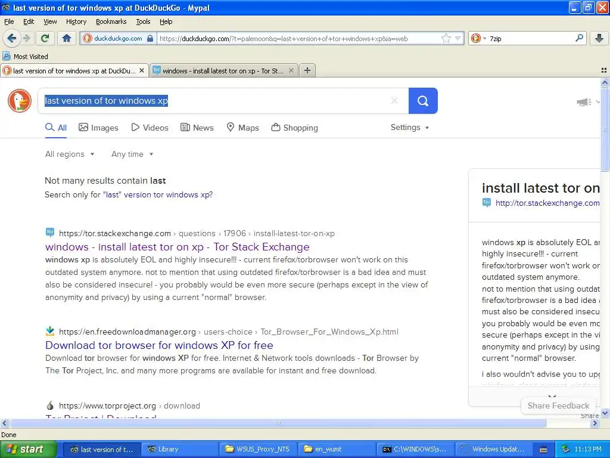Bookmark this page with the star icon
Screen dimensions: 610x458
pos(446,38)
